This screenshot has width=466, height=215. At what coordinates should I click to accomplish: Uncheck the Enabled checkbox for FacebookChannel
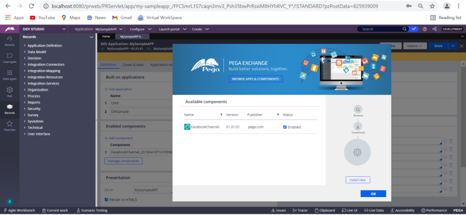click(285, 127)
